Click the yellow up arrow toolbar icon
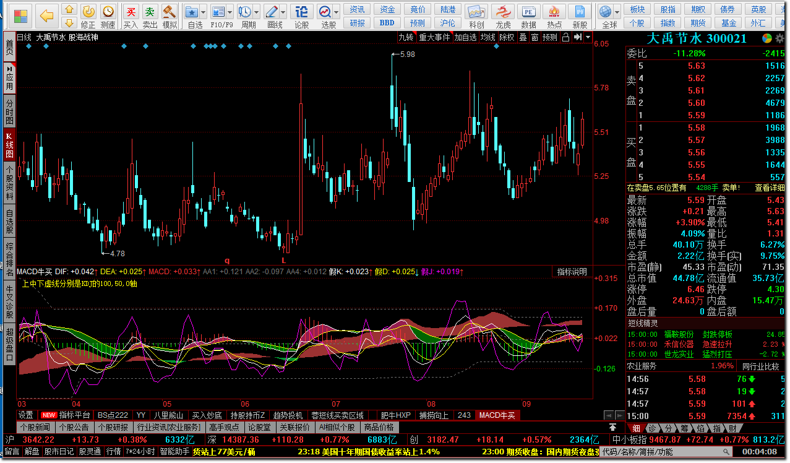 click(x=69, y=10)
